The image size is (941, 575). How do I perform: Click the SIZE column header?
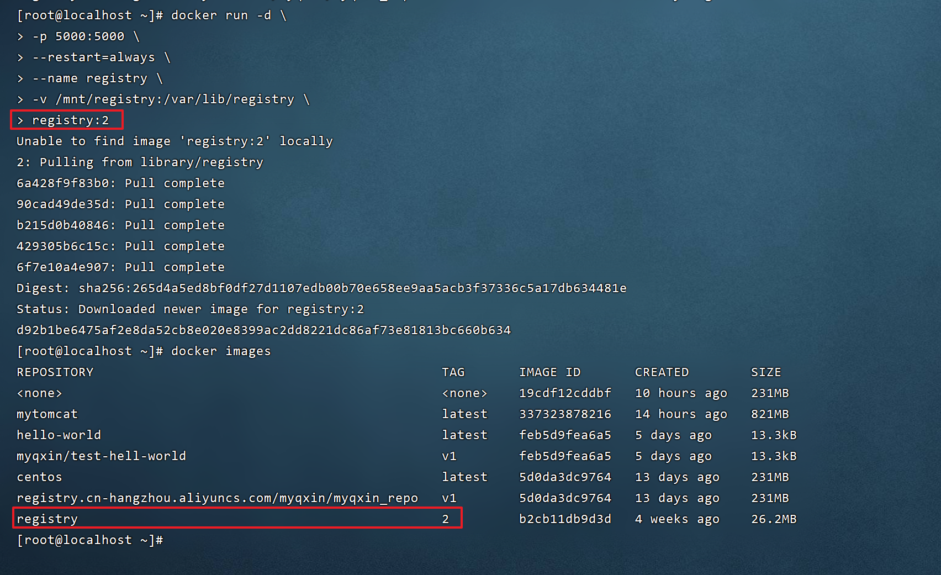(766, 372)
